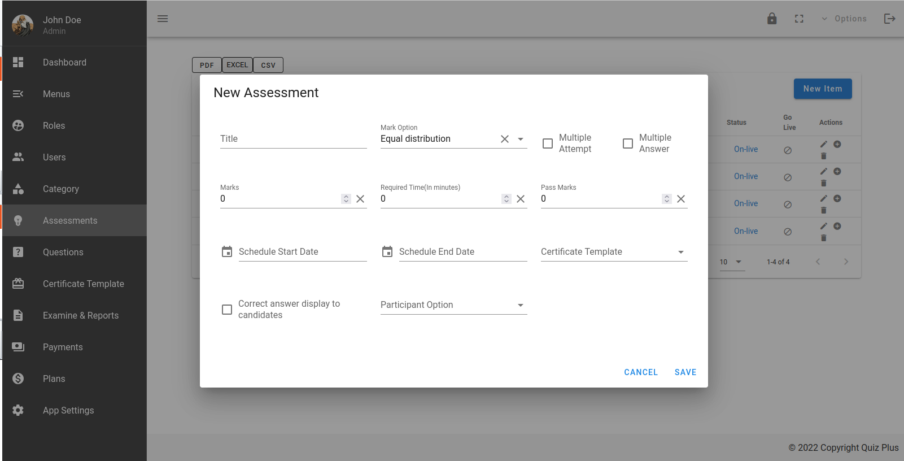Adjust the Pass Marks stepper
This screenshot has width=904, height=461.
[x=667, y=199]
